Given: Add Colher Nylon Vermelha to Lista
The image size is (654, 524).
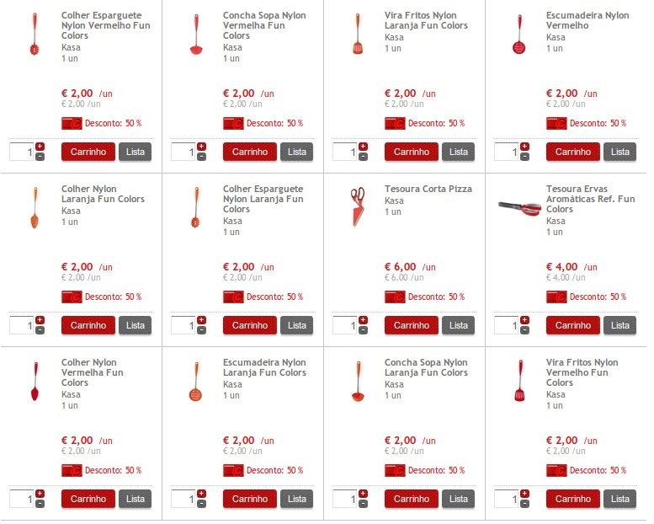Looking at the screenshot, I should 135,499.
